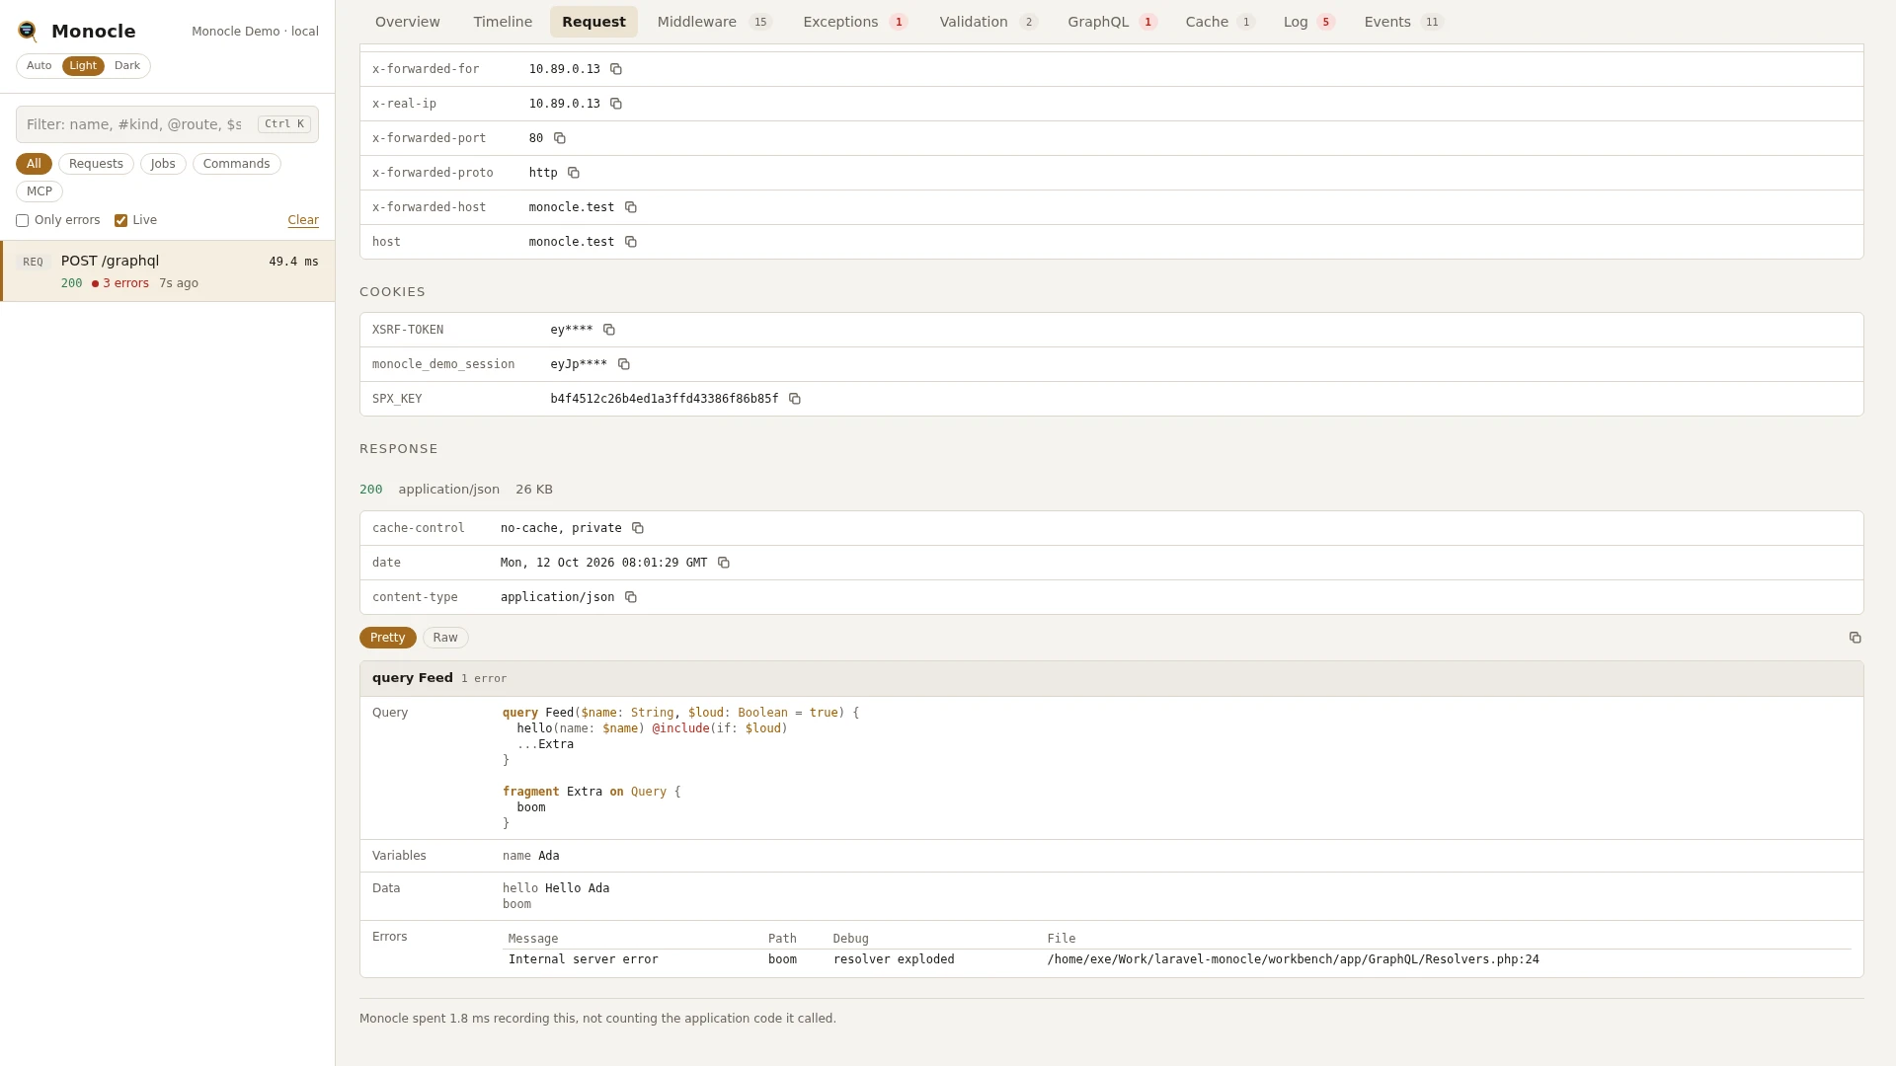1896x1066 pixels.
Task: Focus the filter search field
Action: pos(167,124)
